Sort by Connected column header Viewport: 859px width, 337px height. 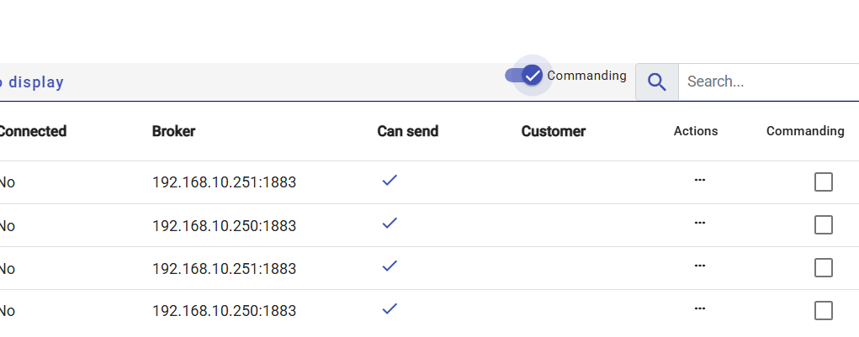click(32, 131)
